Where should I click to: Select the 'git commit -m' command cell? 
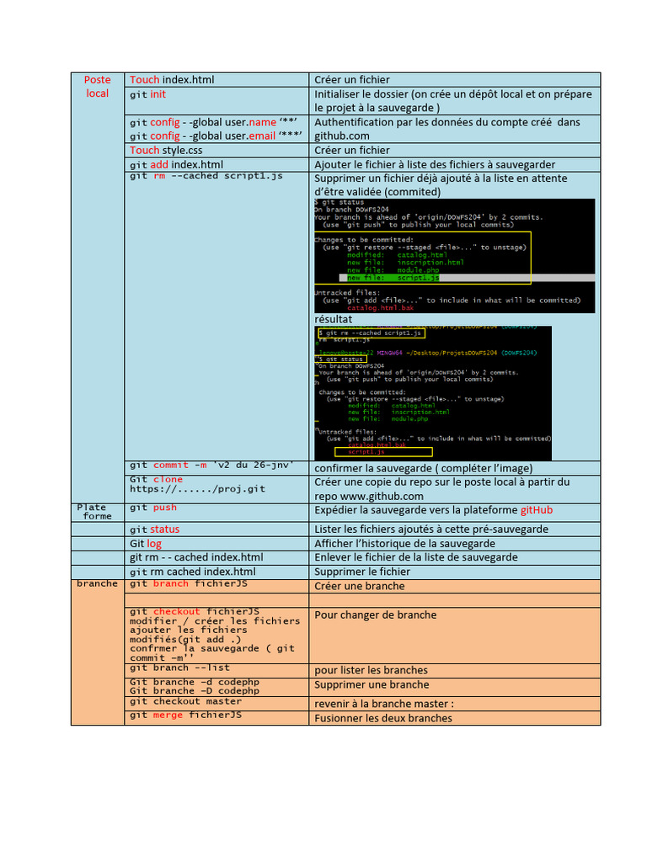[217, 468]
